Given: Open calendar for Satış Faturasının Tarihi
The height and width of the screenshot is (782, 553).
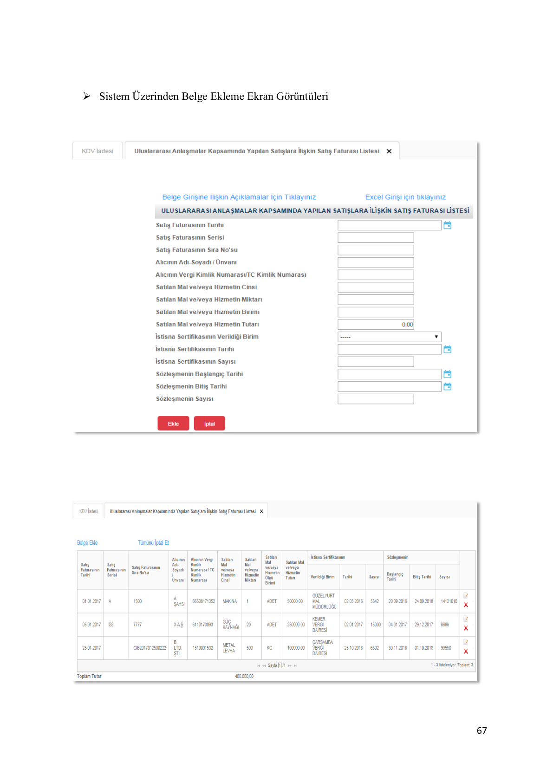Looking at the screenshot, I should click(x=447, y=225).
